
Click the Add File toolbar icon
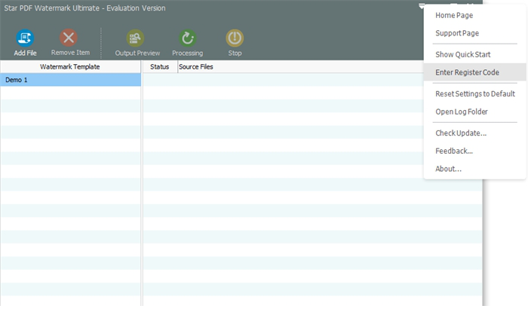25,38
